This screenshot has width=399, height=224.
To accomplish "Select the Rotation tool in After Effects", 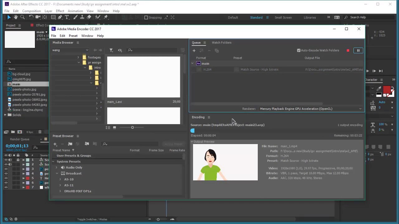I will coord(31,17).
